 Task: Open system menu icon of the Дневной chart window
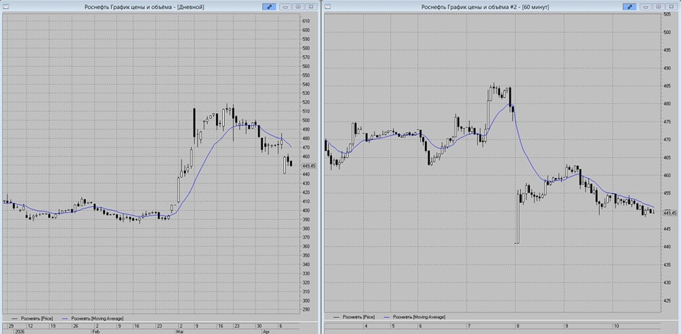6,7
